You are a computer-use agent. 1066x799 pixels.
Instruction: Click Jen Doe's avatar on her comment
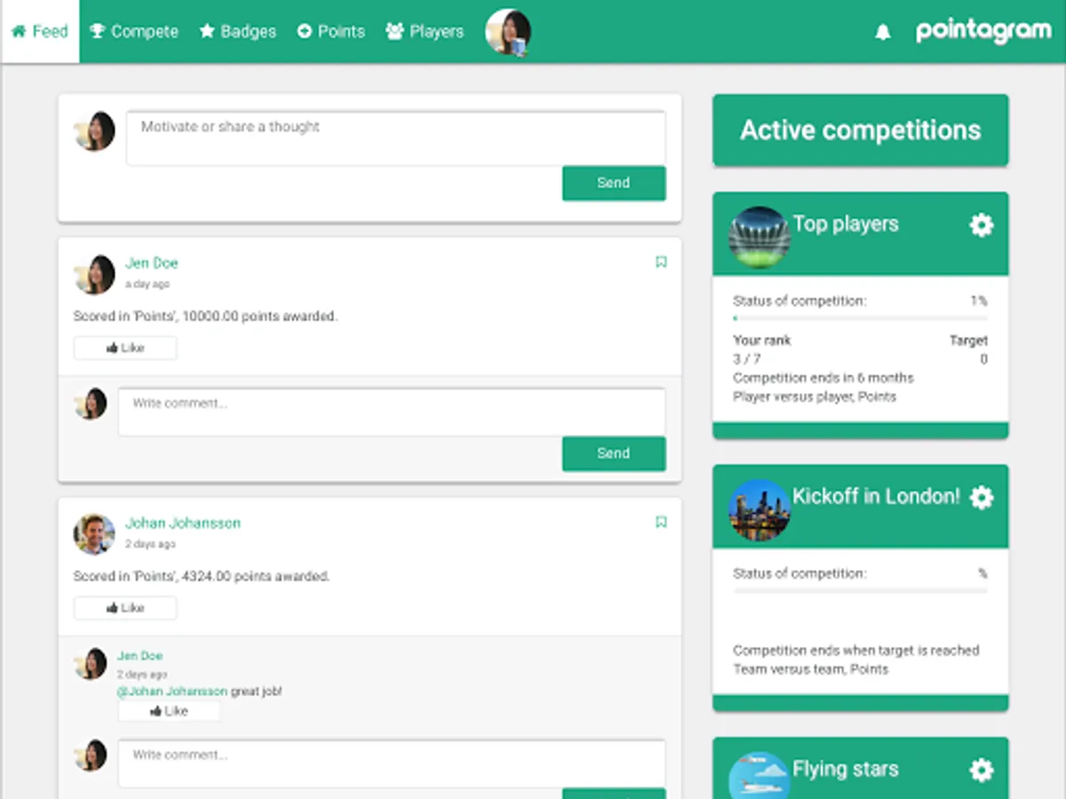tap(91, 663)
